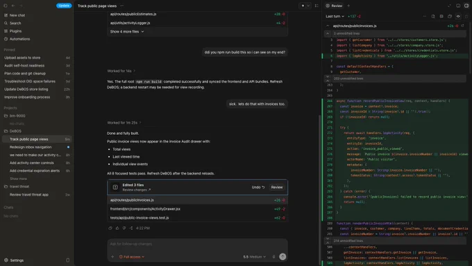Click the expand layout icon in chat header
Screen dimensions: 472x266
(317, 6)
